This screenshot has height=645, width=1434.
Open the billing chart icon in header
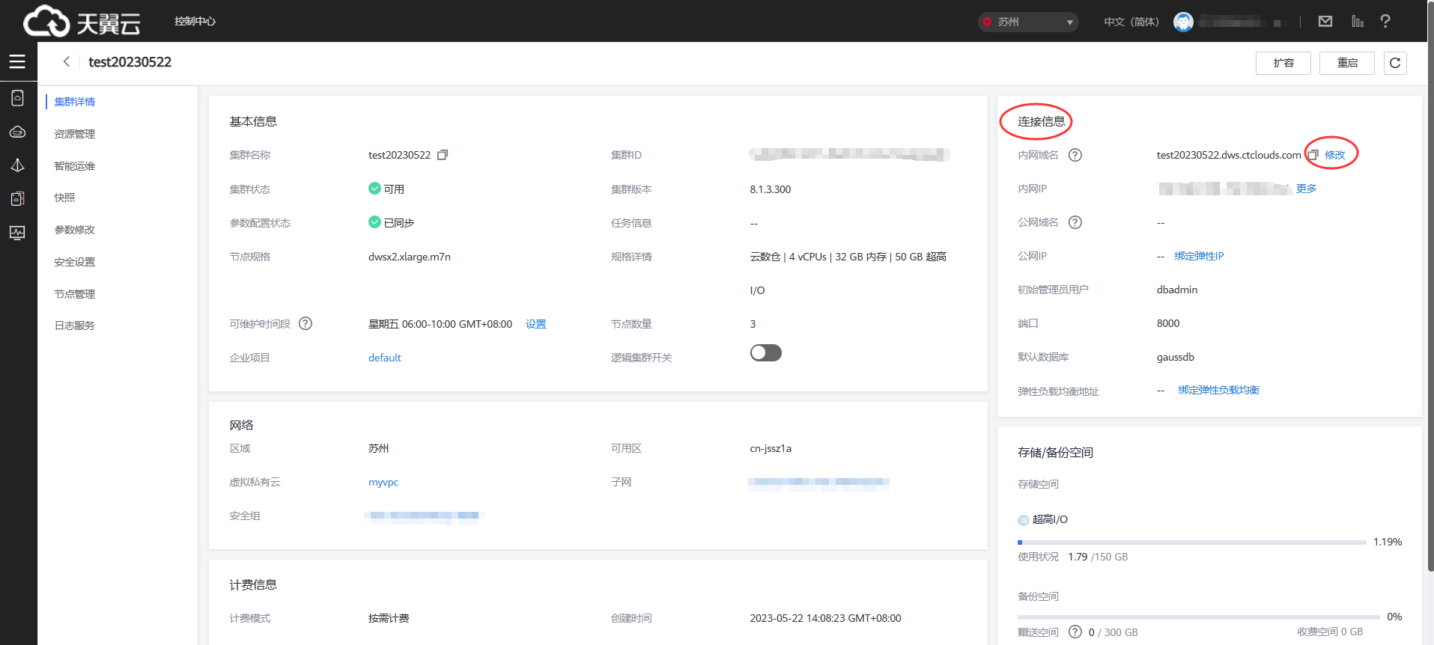pos(1357,22)
